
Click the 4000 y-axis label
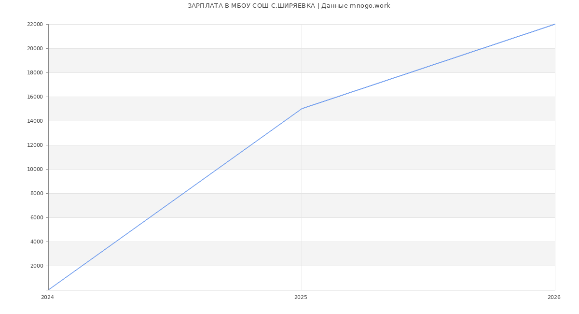tap(36, 242)
